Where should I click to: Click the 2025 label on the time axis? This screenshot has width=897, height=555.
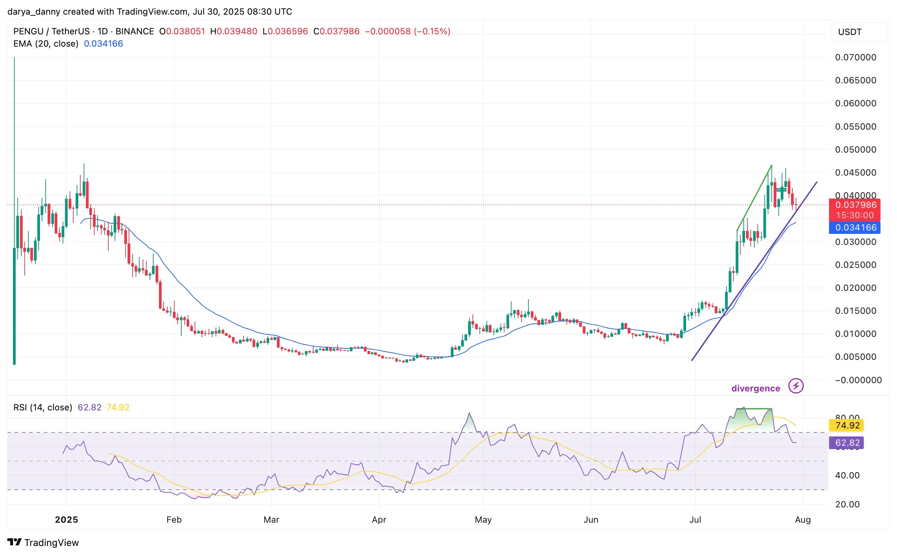(x=66, y=519)
